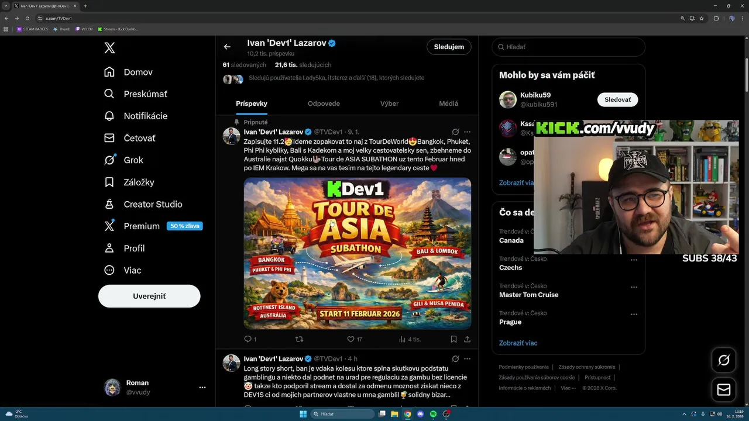The height and width of the screenshot is (421, 749).
Task: Click in the X Hľadať search field
Action: tap(568, 47)
